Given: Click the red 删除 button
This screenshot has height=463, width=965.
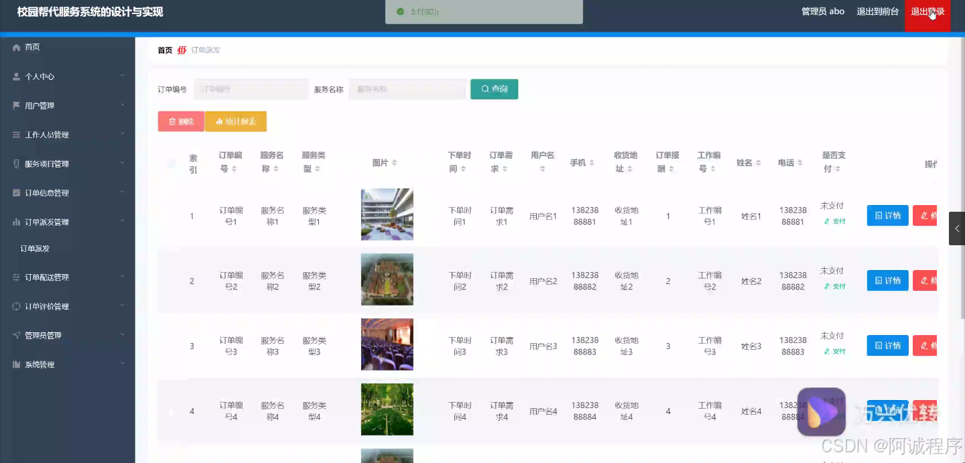Looking at the screenshot, I should pos(181,121).
